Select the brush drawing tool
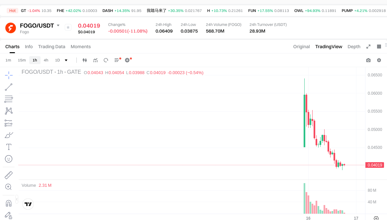387x220 pixels. (8, 135)
